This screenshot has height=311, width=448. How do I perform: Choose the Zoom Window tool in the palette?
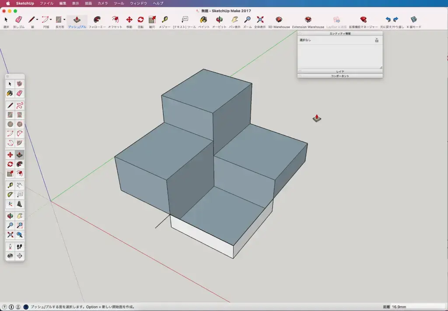pos(19,225)
